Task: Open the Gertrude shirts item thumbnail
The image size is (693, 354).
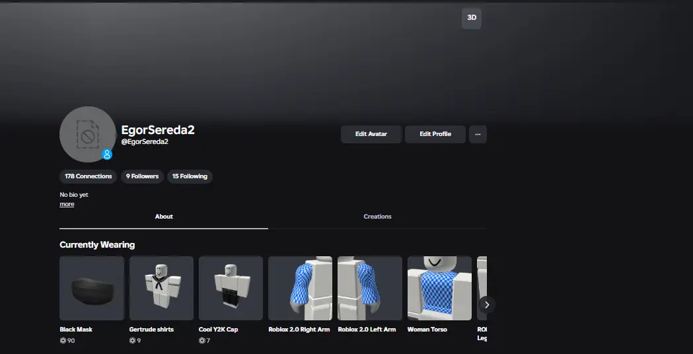Action: [x=161, y=289]
